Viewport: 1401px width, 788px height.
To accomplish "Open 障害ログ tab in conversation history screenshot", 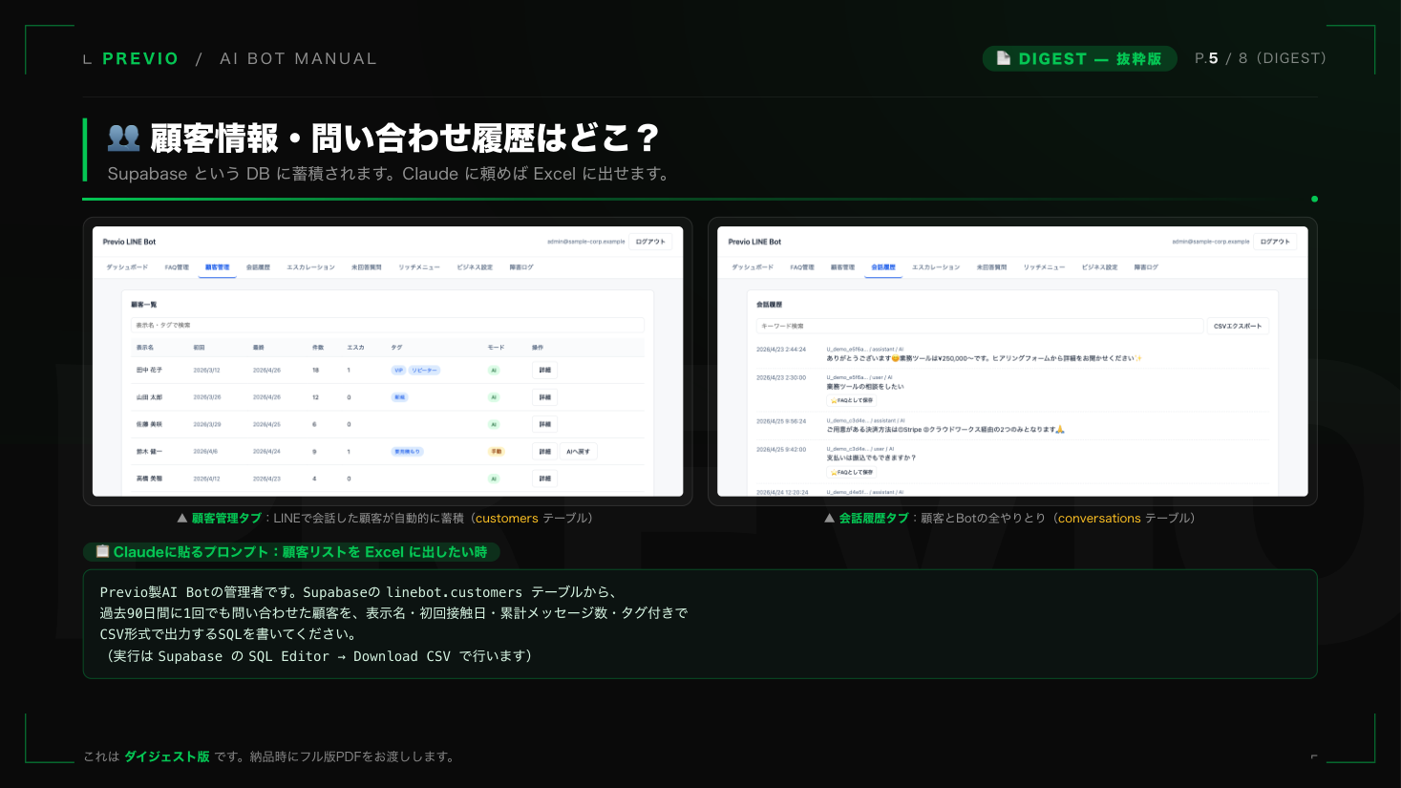I will (1147, 267).
